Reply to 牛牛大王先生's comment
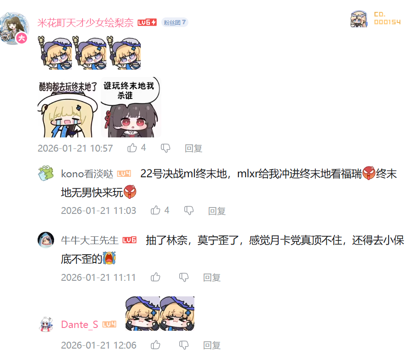The height and width of the screenshot is (355, 418). tap(212, 278)
